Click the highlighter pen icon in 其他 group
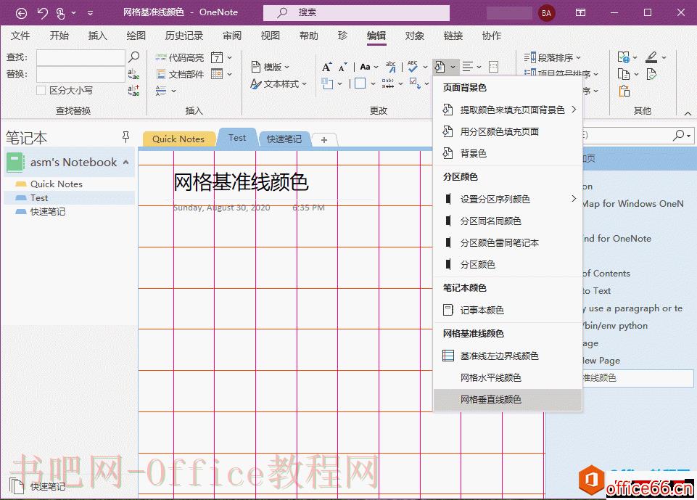Image resolution: width=697 pixels, height=500 pixels. coord(651,57)
